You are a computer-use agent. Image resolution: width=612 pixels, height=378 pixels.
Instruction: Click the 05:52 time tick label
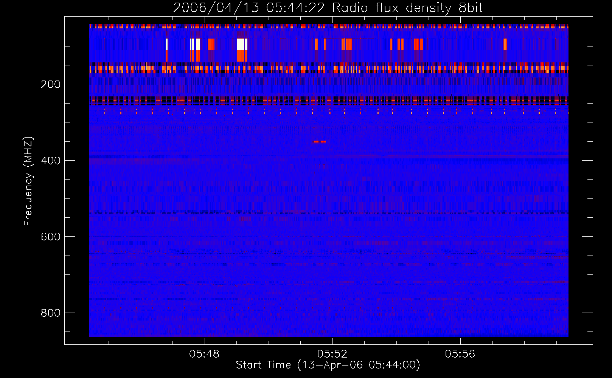tap(332, 354)
